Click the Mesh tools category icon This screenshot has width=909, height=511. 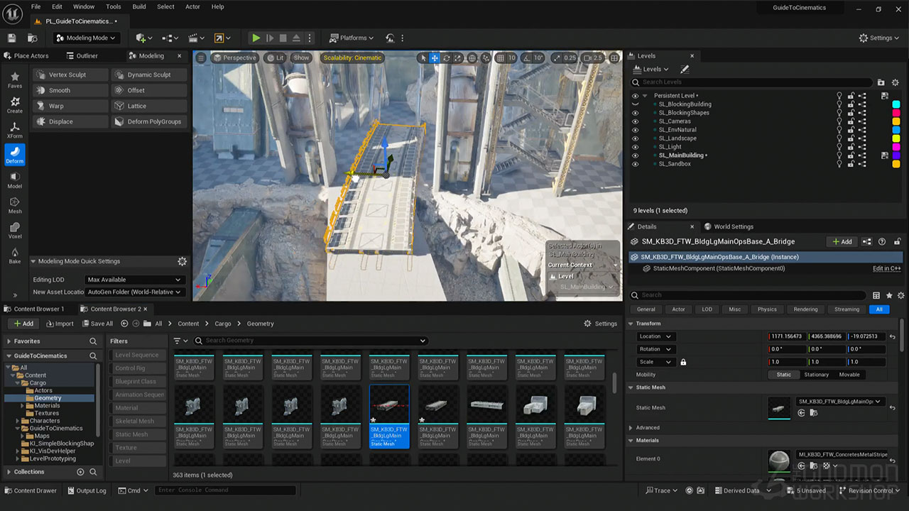15,206
